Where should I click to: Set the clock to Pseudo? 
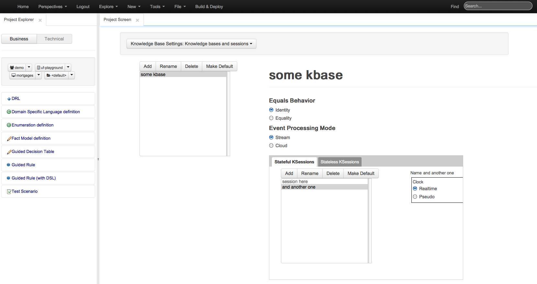coord(415,197)
